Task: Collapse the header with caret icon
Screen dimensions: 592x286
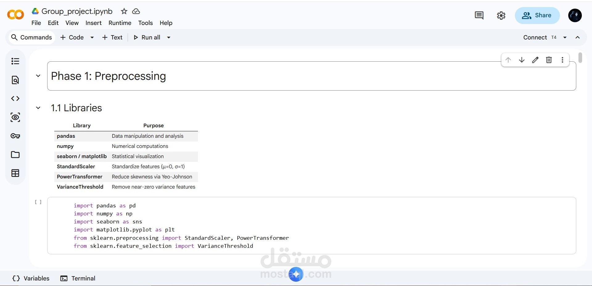Action: pyautogui.click(x=578, y=37)
